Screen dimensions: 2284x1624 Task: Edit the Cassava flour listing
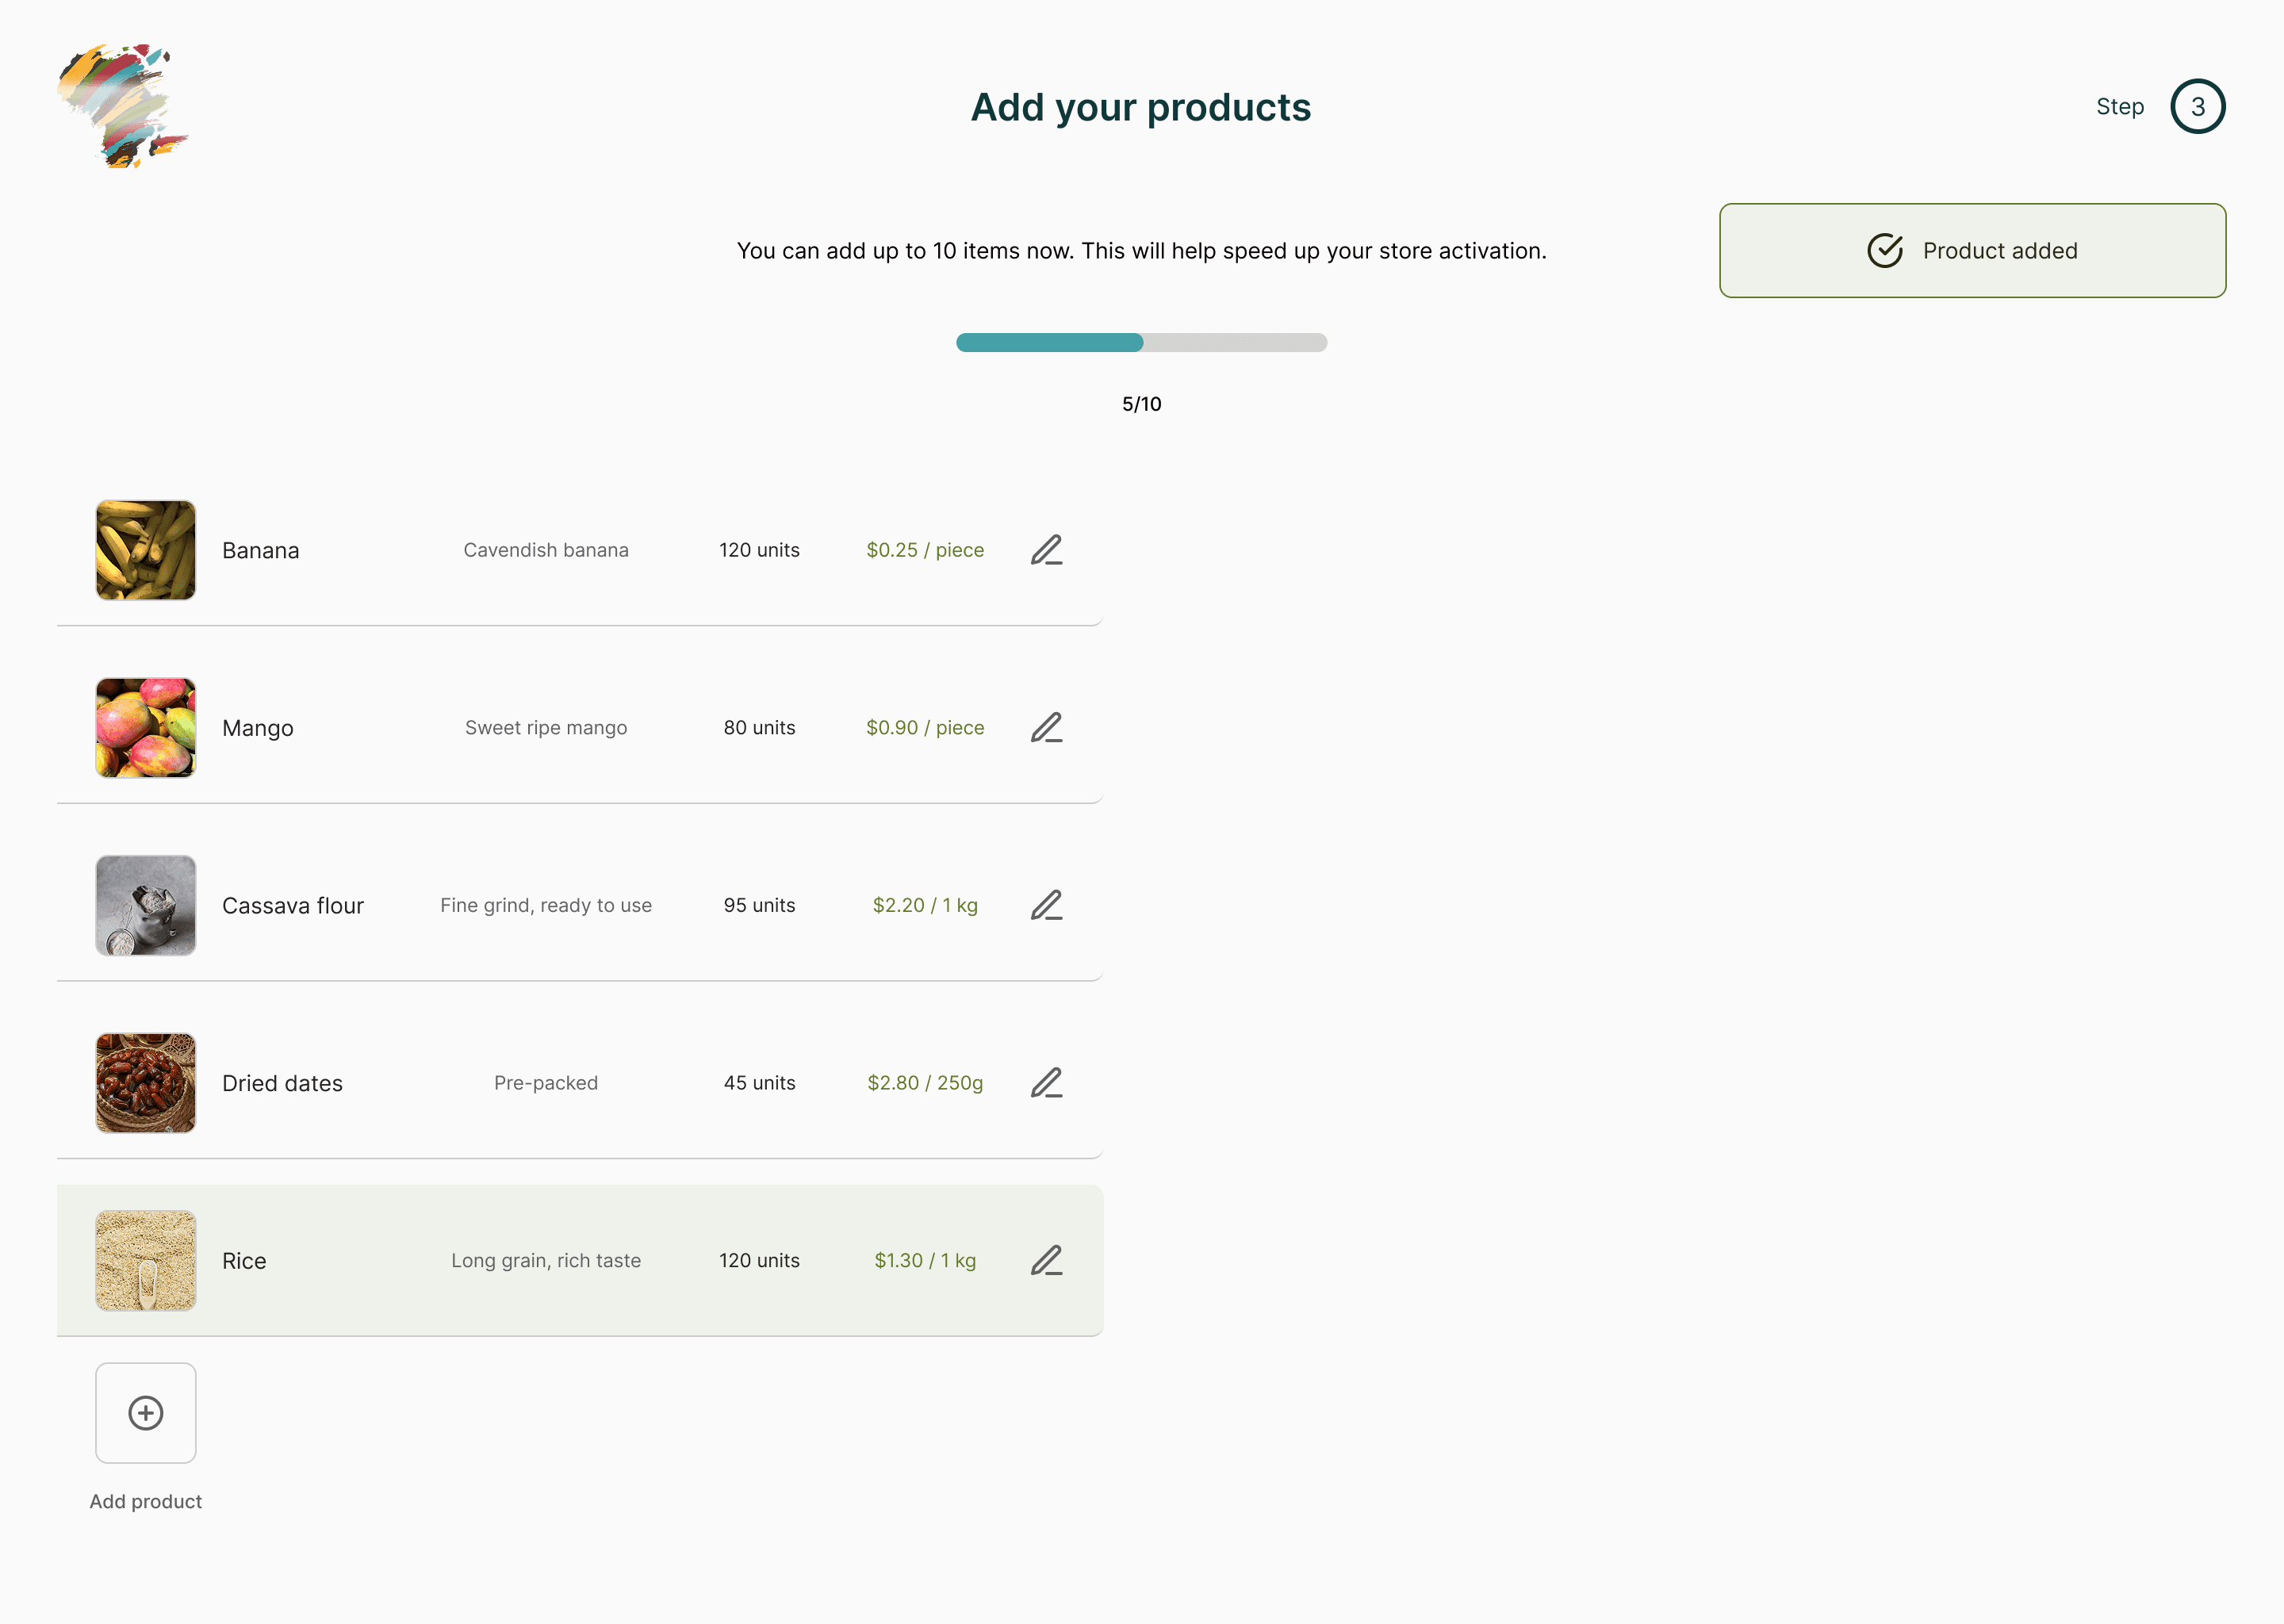point(1046,905)
